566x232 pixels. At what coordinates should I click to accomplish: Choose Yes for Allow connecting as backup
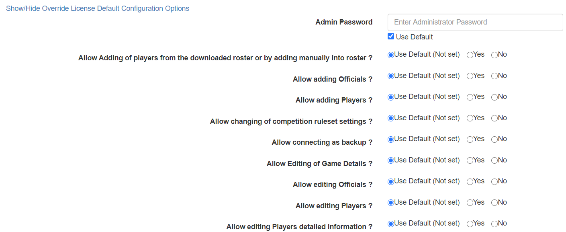(470, 140)
